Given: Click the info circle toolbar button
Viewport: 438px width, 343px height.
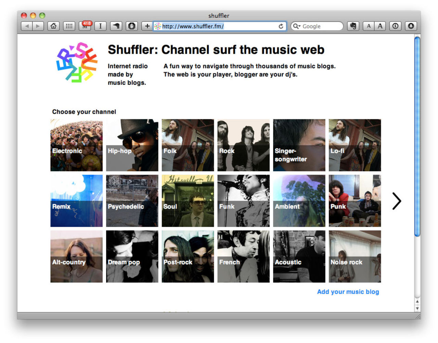Looking at the screenshot, I should click(x=395, y=26).
